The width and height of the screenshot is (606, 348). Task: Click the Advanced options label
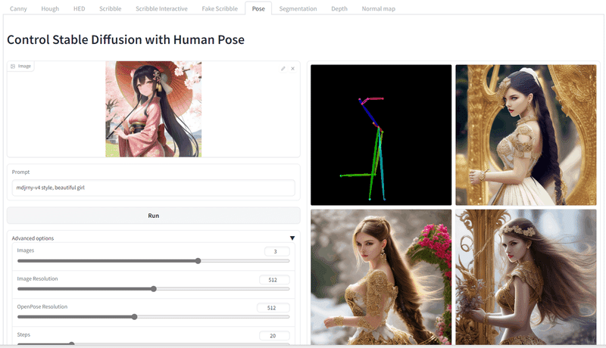click(x=33, y=238)
